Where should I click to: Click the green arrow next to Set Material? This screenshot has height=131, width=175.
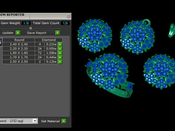[64, 121]
